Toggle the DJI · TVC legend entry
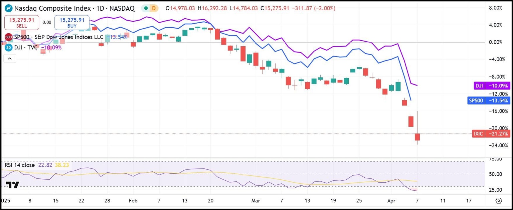Image resolution: width=513 pixels, height=210 pixels. click(27, 48)
